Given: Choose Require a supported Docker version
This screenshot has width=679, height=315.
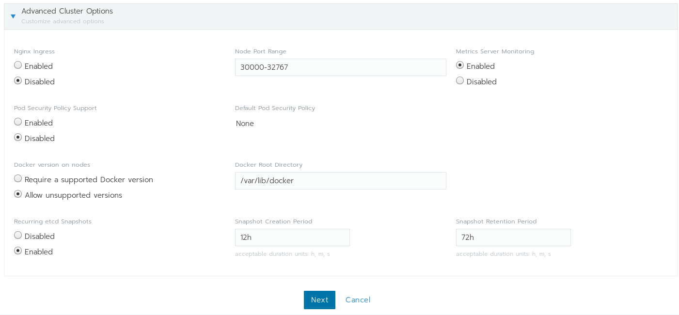Looking at the screenshot, I should coord(18,178).
